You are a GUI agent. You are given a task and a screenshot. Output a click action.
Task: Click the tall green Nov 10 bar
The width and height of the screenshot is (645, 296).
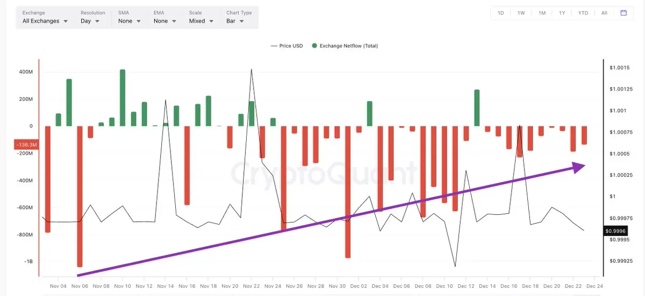coord(123,98)
